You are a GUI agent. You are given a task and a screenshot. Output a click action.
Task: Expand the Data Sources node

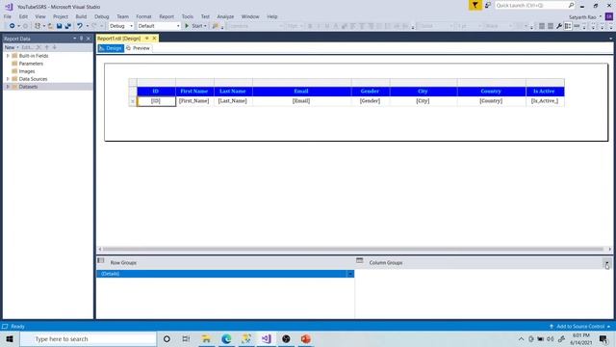8,79
